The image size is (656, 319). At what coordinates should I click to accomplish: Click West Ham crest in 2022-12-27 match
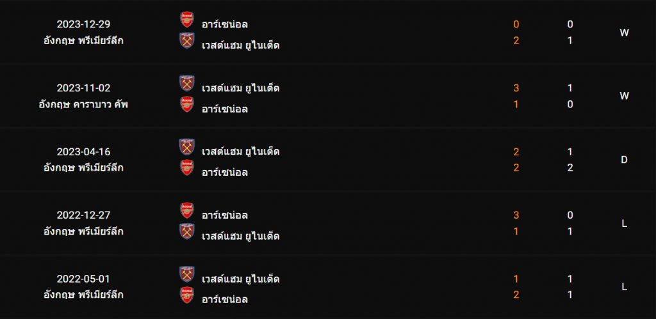[x=187, y=231]
